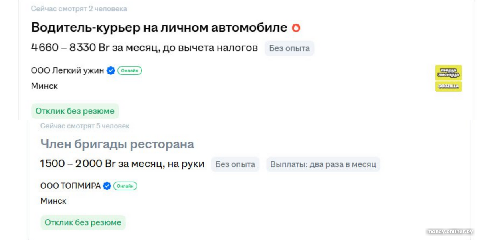This screenshot has width=481, height=240.
Task: Open ООО Легкий ужин company page
Action: click(x=67, y=71)
